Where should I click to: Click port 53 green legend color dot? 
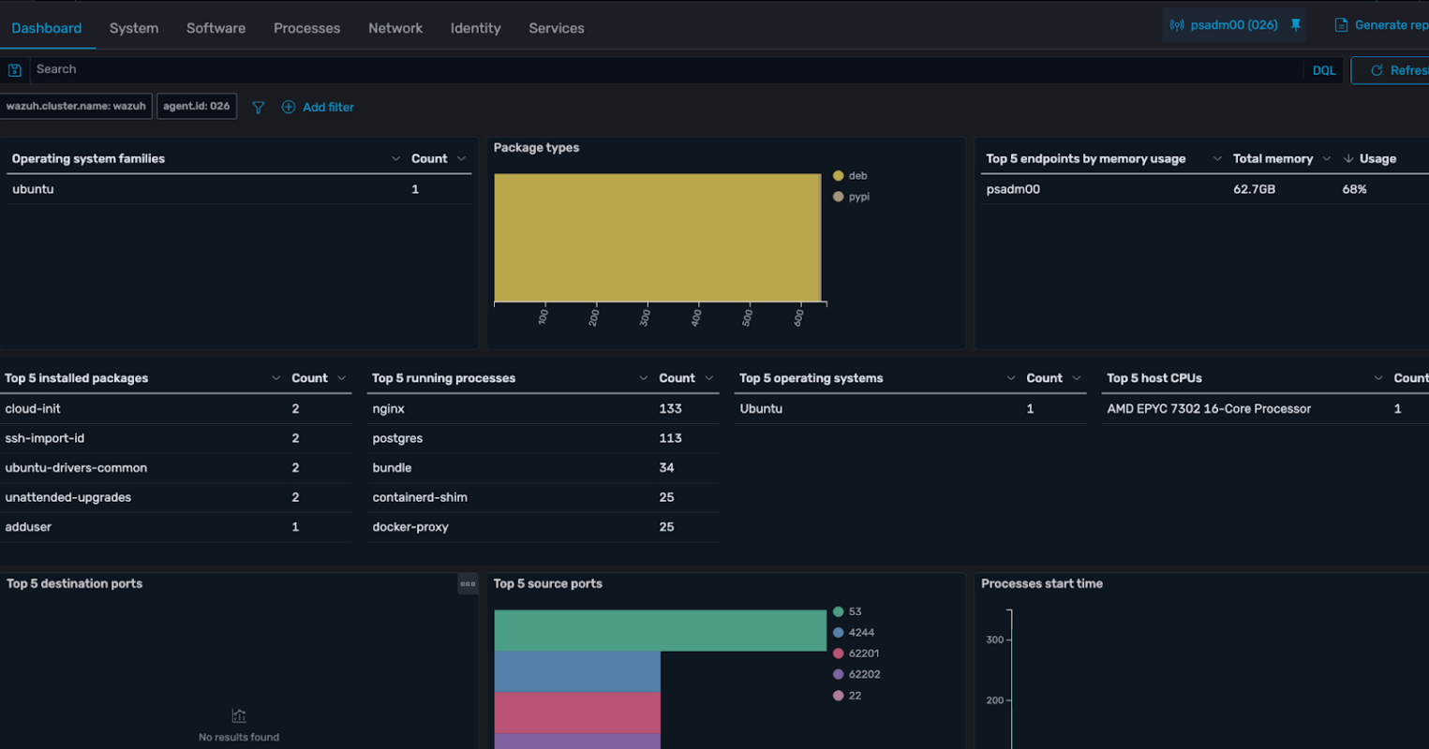point(838,612)
